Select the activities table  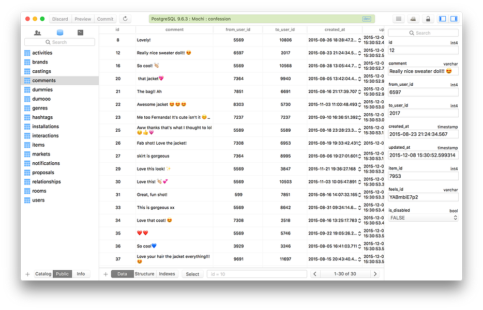tap(60, 53)
